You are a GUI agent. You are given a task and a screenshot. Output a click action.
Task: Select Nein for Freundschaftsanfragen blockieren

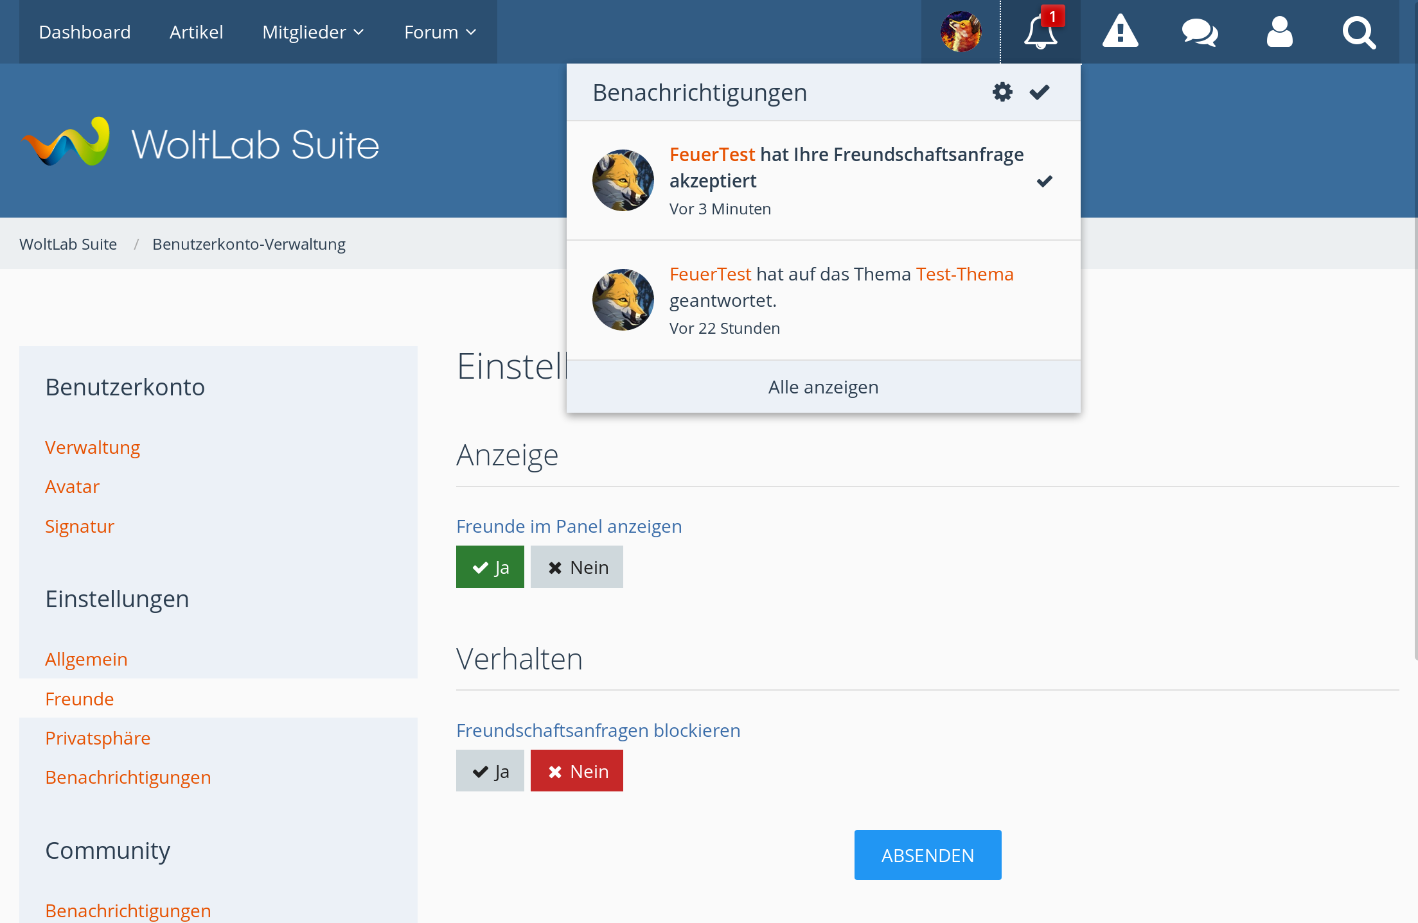(577, 772)
